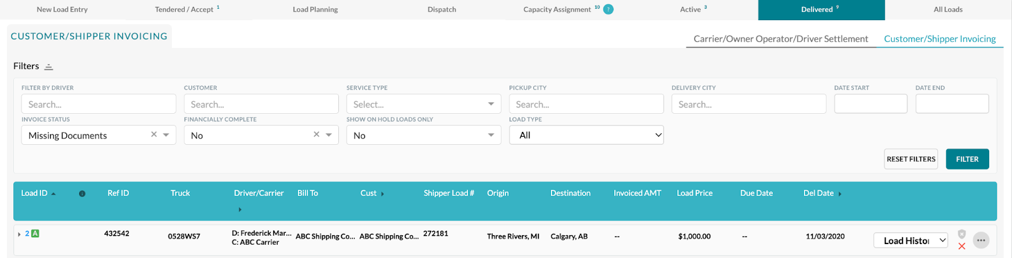Click the Filter button
Image resolution: width=1012 pixels, height=258 pixels.
(x=967, y=159)
